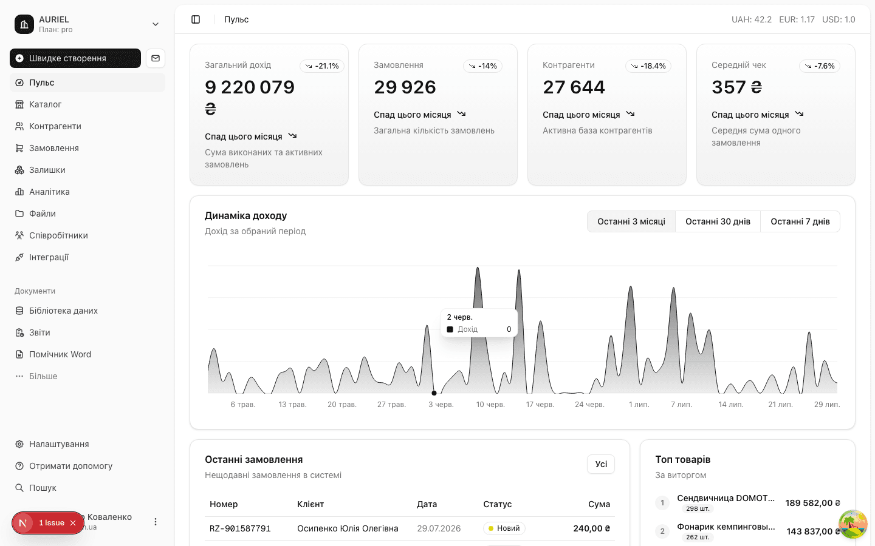Open the mail inbox icon button
The image size is (875, 546).
[156, 58]
